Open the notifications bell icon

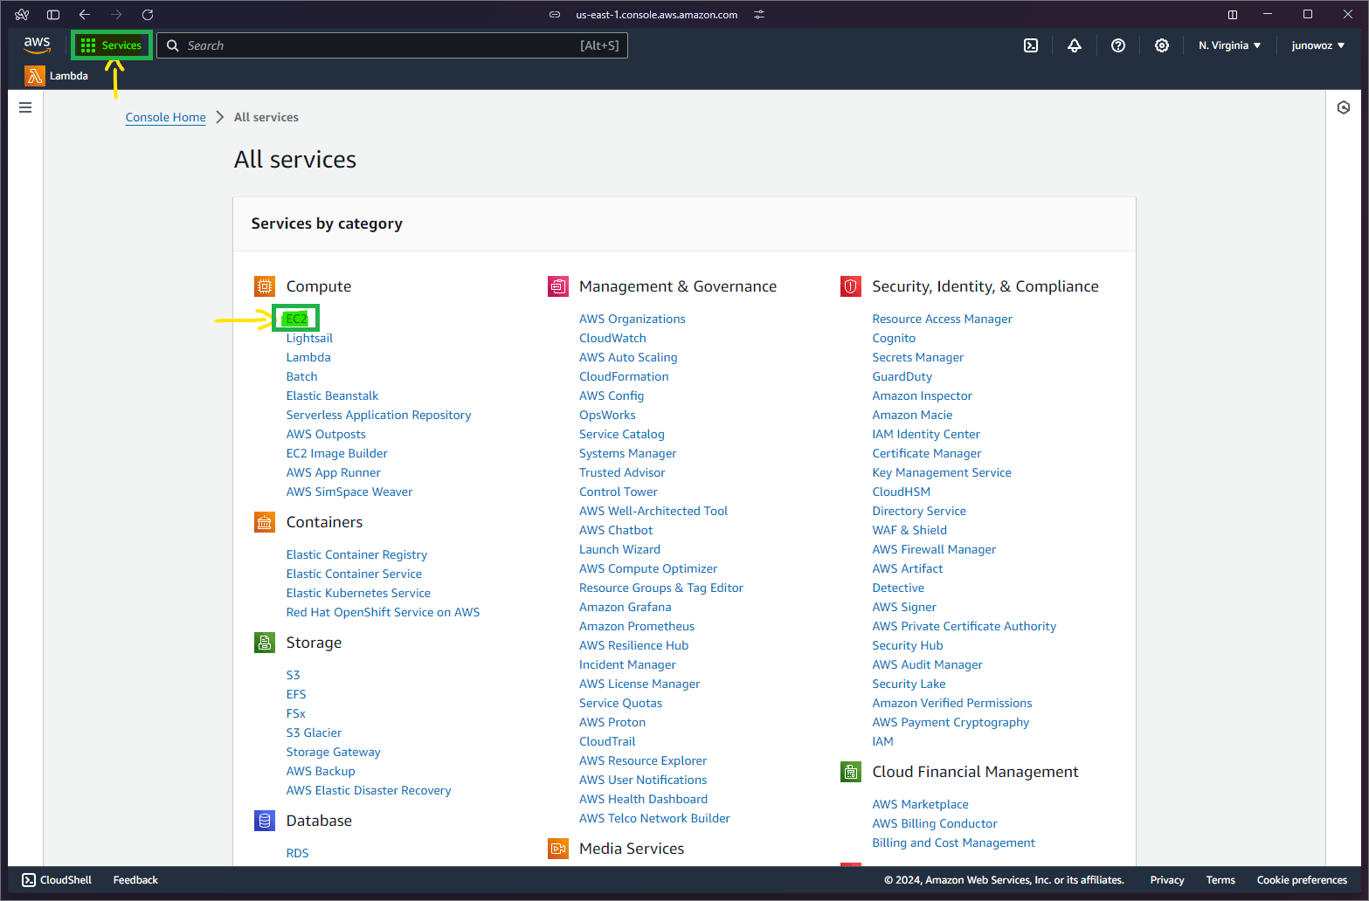[1075, 45]
